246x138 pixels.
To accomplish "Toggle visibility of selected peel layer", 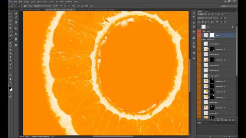I will 199,35.
